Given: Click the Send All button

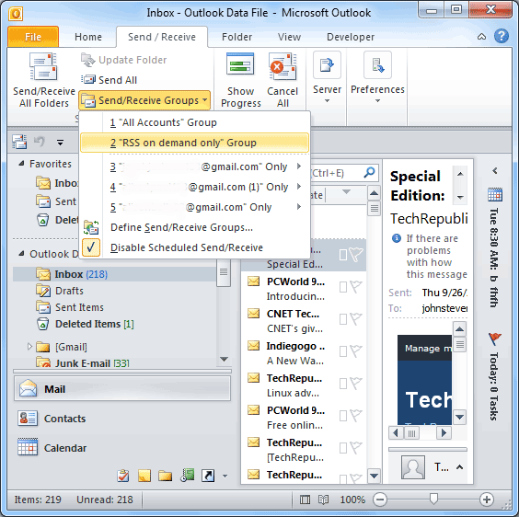Looking at the screenshot, I should pos(110,80).
